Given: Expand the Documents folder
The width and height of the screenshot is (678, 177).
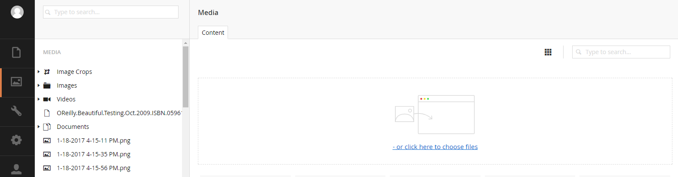Looking at the screenshot, I should tap(39, 127).
